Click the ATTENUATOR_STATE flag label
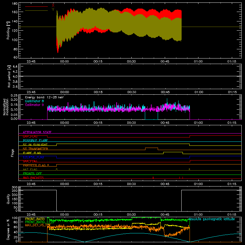The height and width of the screenshot is (245, 245). point(37,132)
